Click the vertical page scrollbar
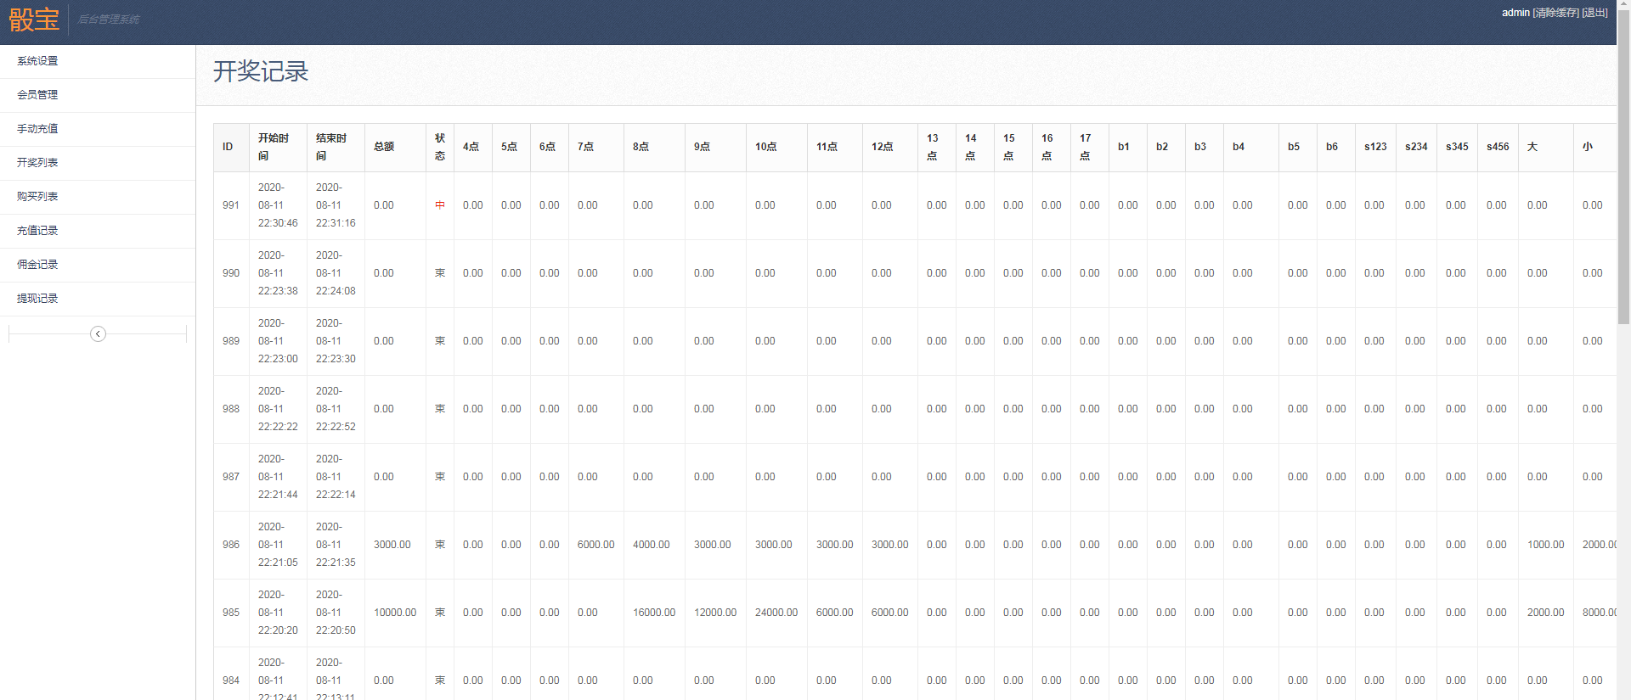Screen dimensions: 1631x700 coord(1623,170)
